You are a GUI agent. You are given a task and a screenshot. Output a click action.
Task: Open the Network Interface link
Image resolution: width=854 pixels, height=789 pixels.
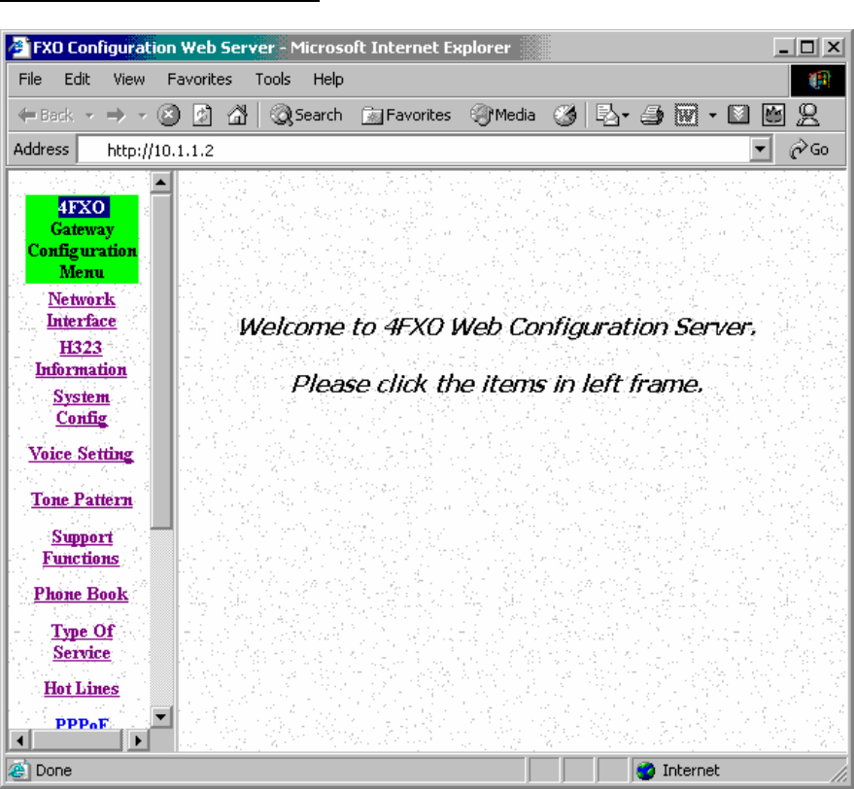click(x=82, y=310)
